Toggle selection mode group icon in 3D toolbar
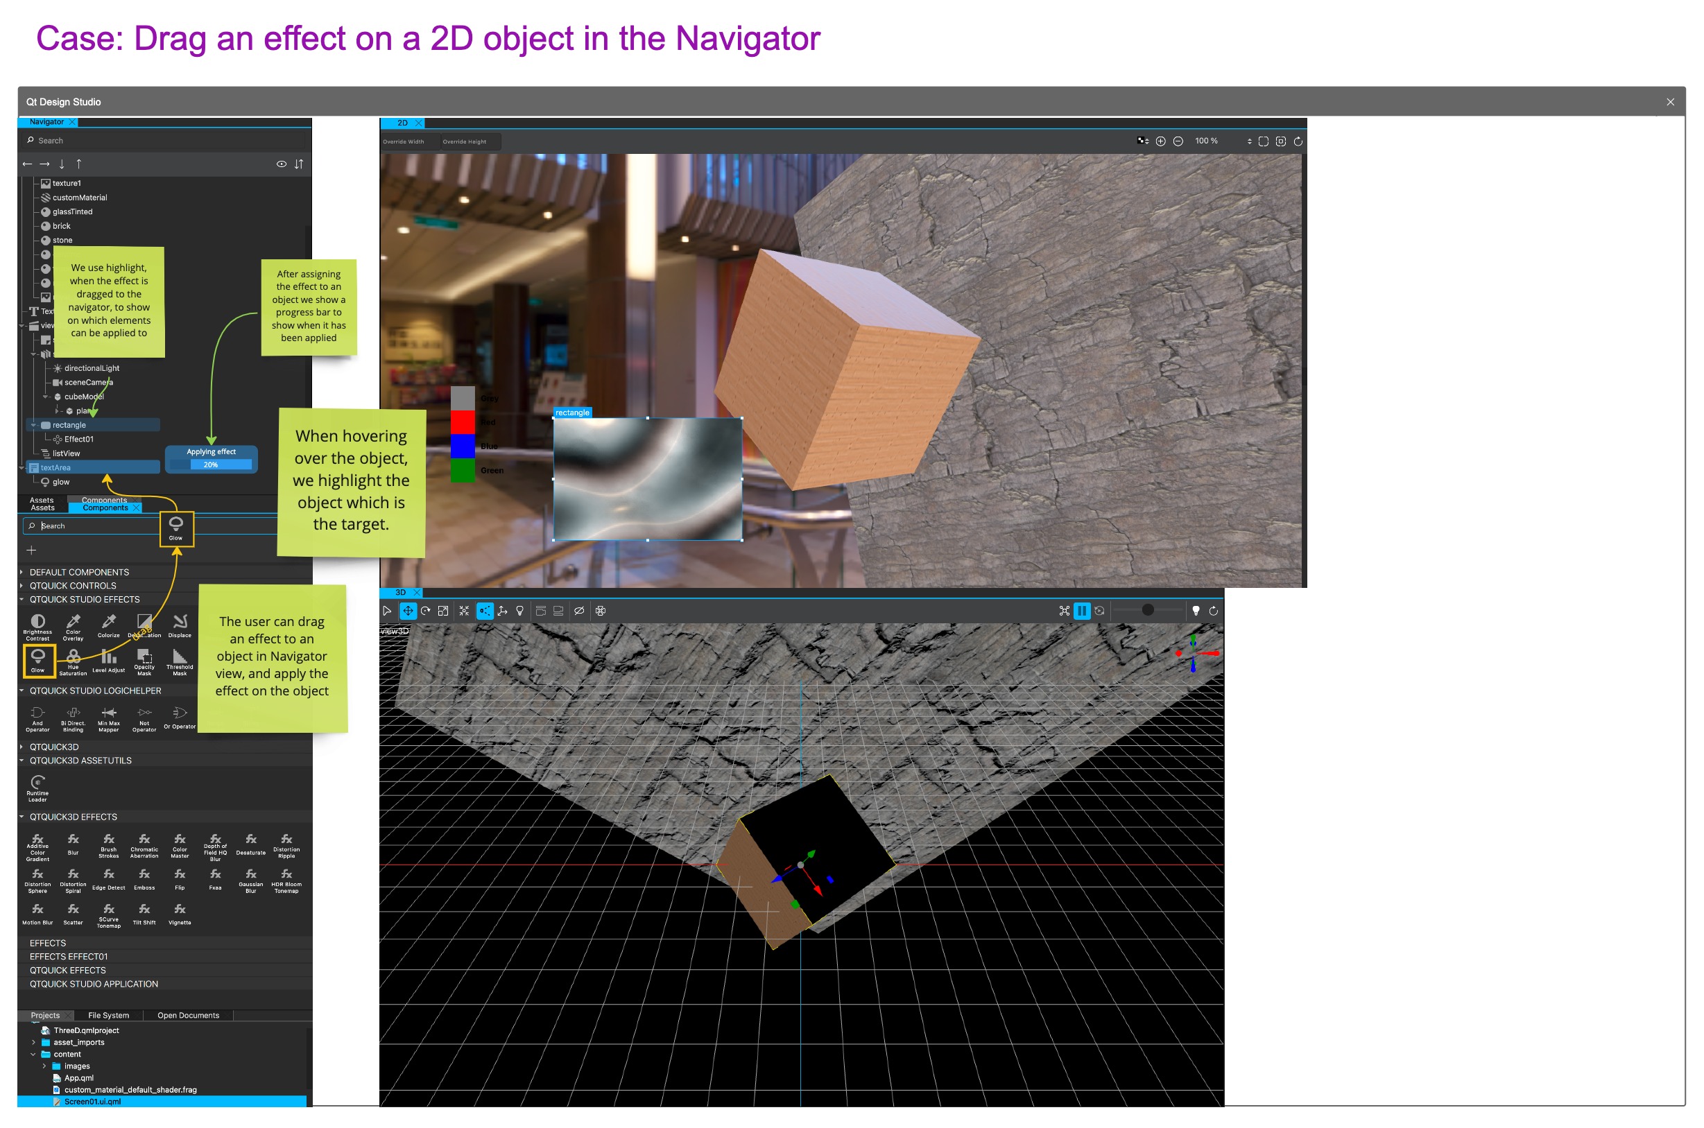Viewport: 1704px width, 1128px height. pyautogui.click(x=485, y=611)
